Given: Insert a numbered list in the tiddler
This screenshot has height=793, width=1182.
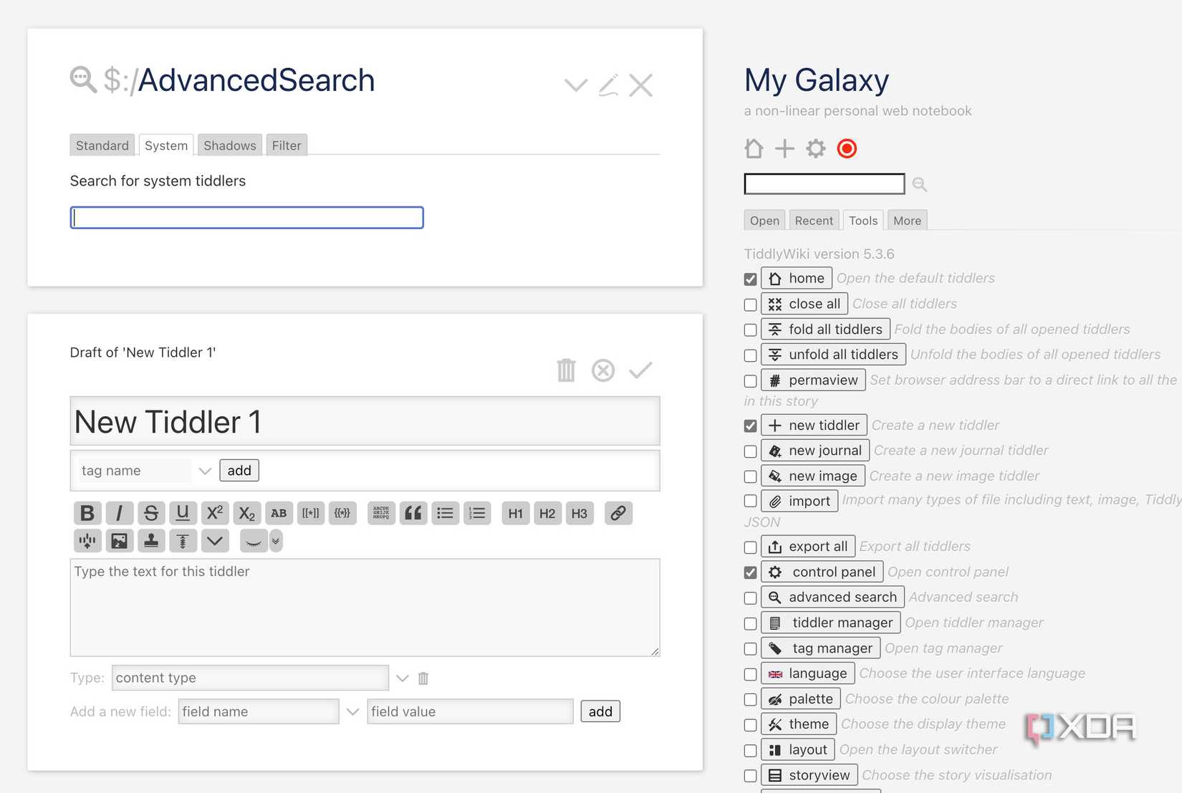Looking at the screenshot, I should click(477, 513).
